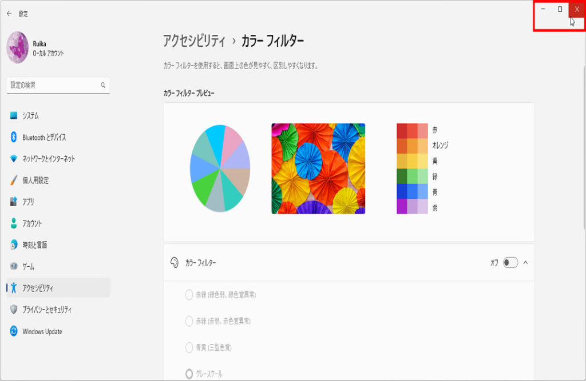Open 時刻と言語 settings category
This screenshot has width=586, height=381.
point(34,245)
